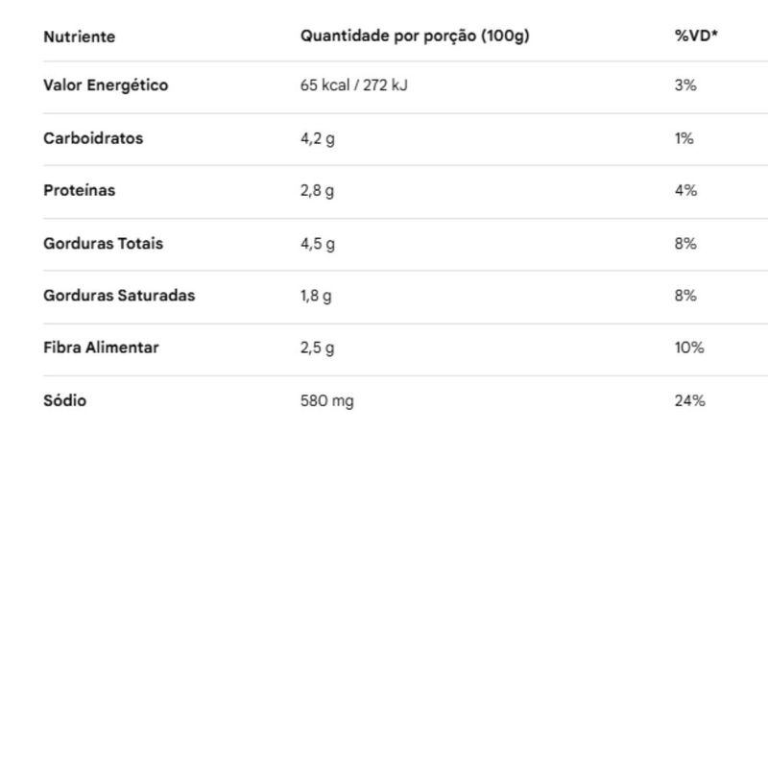Click the Nutriente column header

[x=79, y=36]
